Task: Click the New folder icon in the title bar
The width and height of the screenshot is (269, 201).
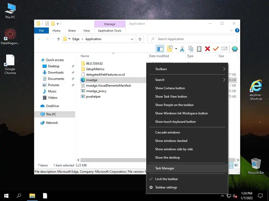Action: coord(53,24)
